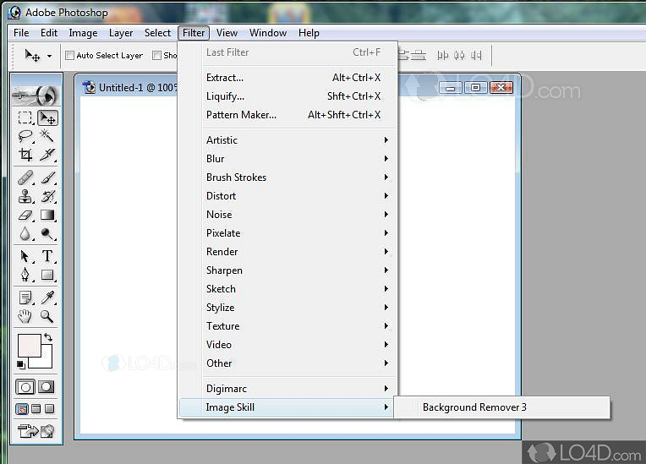
Task: Select the Slice tool
Action: tap(47, 155)
